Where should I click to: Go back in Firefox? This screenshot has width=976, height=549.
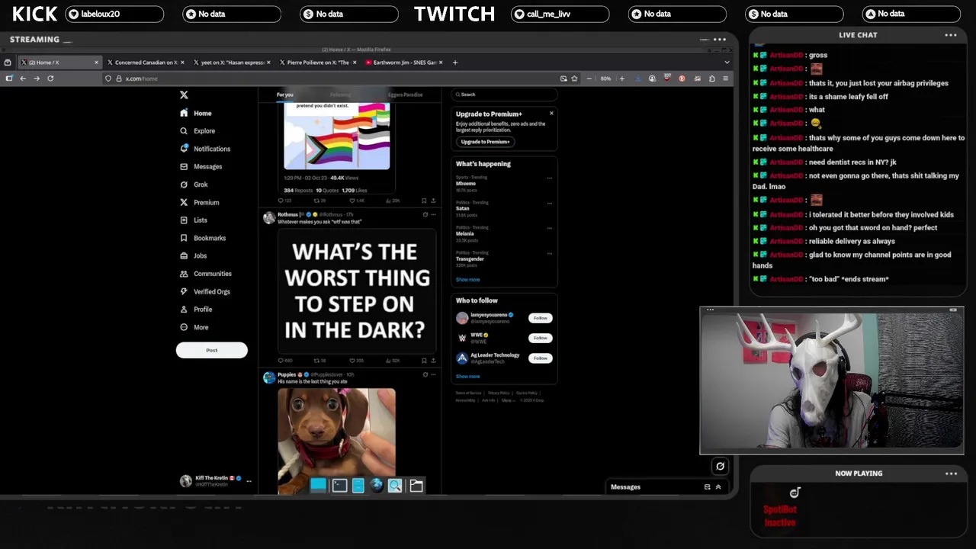(x=23, y=79)
